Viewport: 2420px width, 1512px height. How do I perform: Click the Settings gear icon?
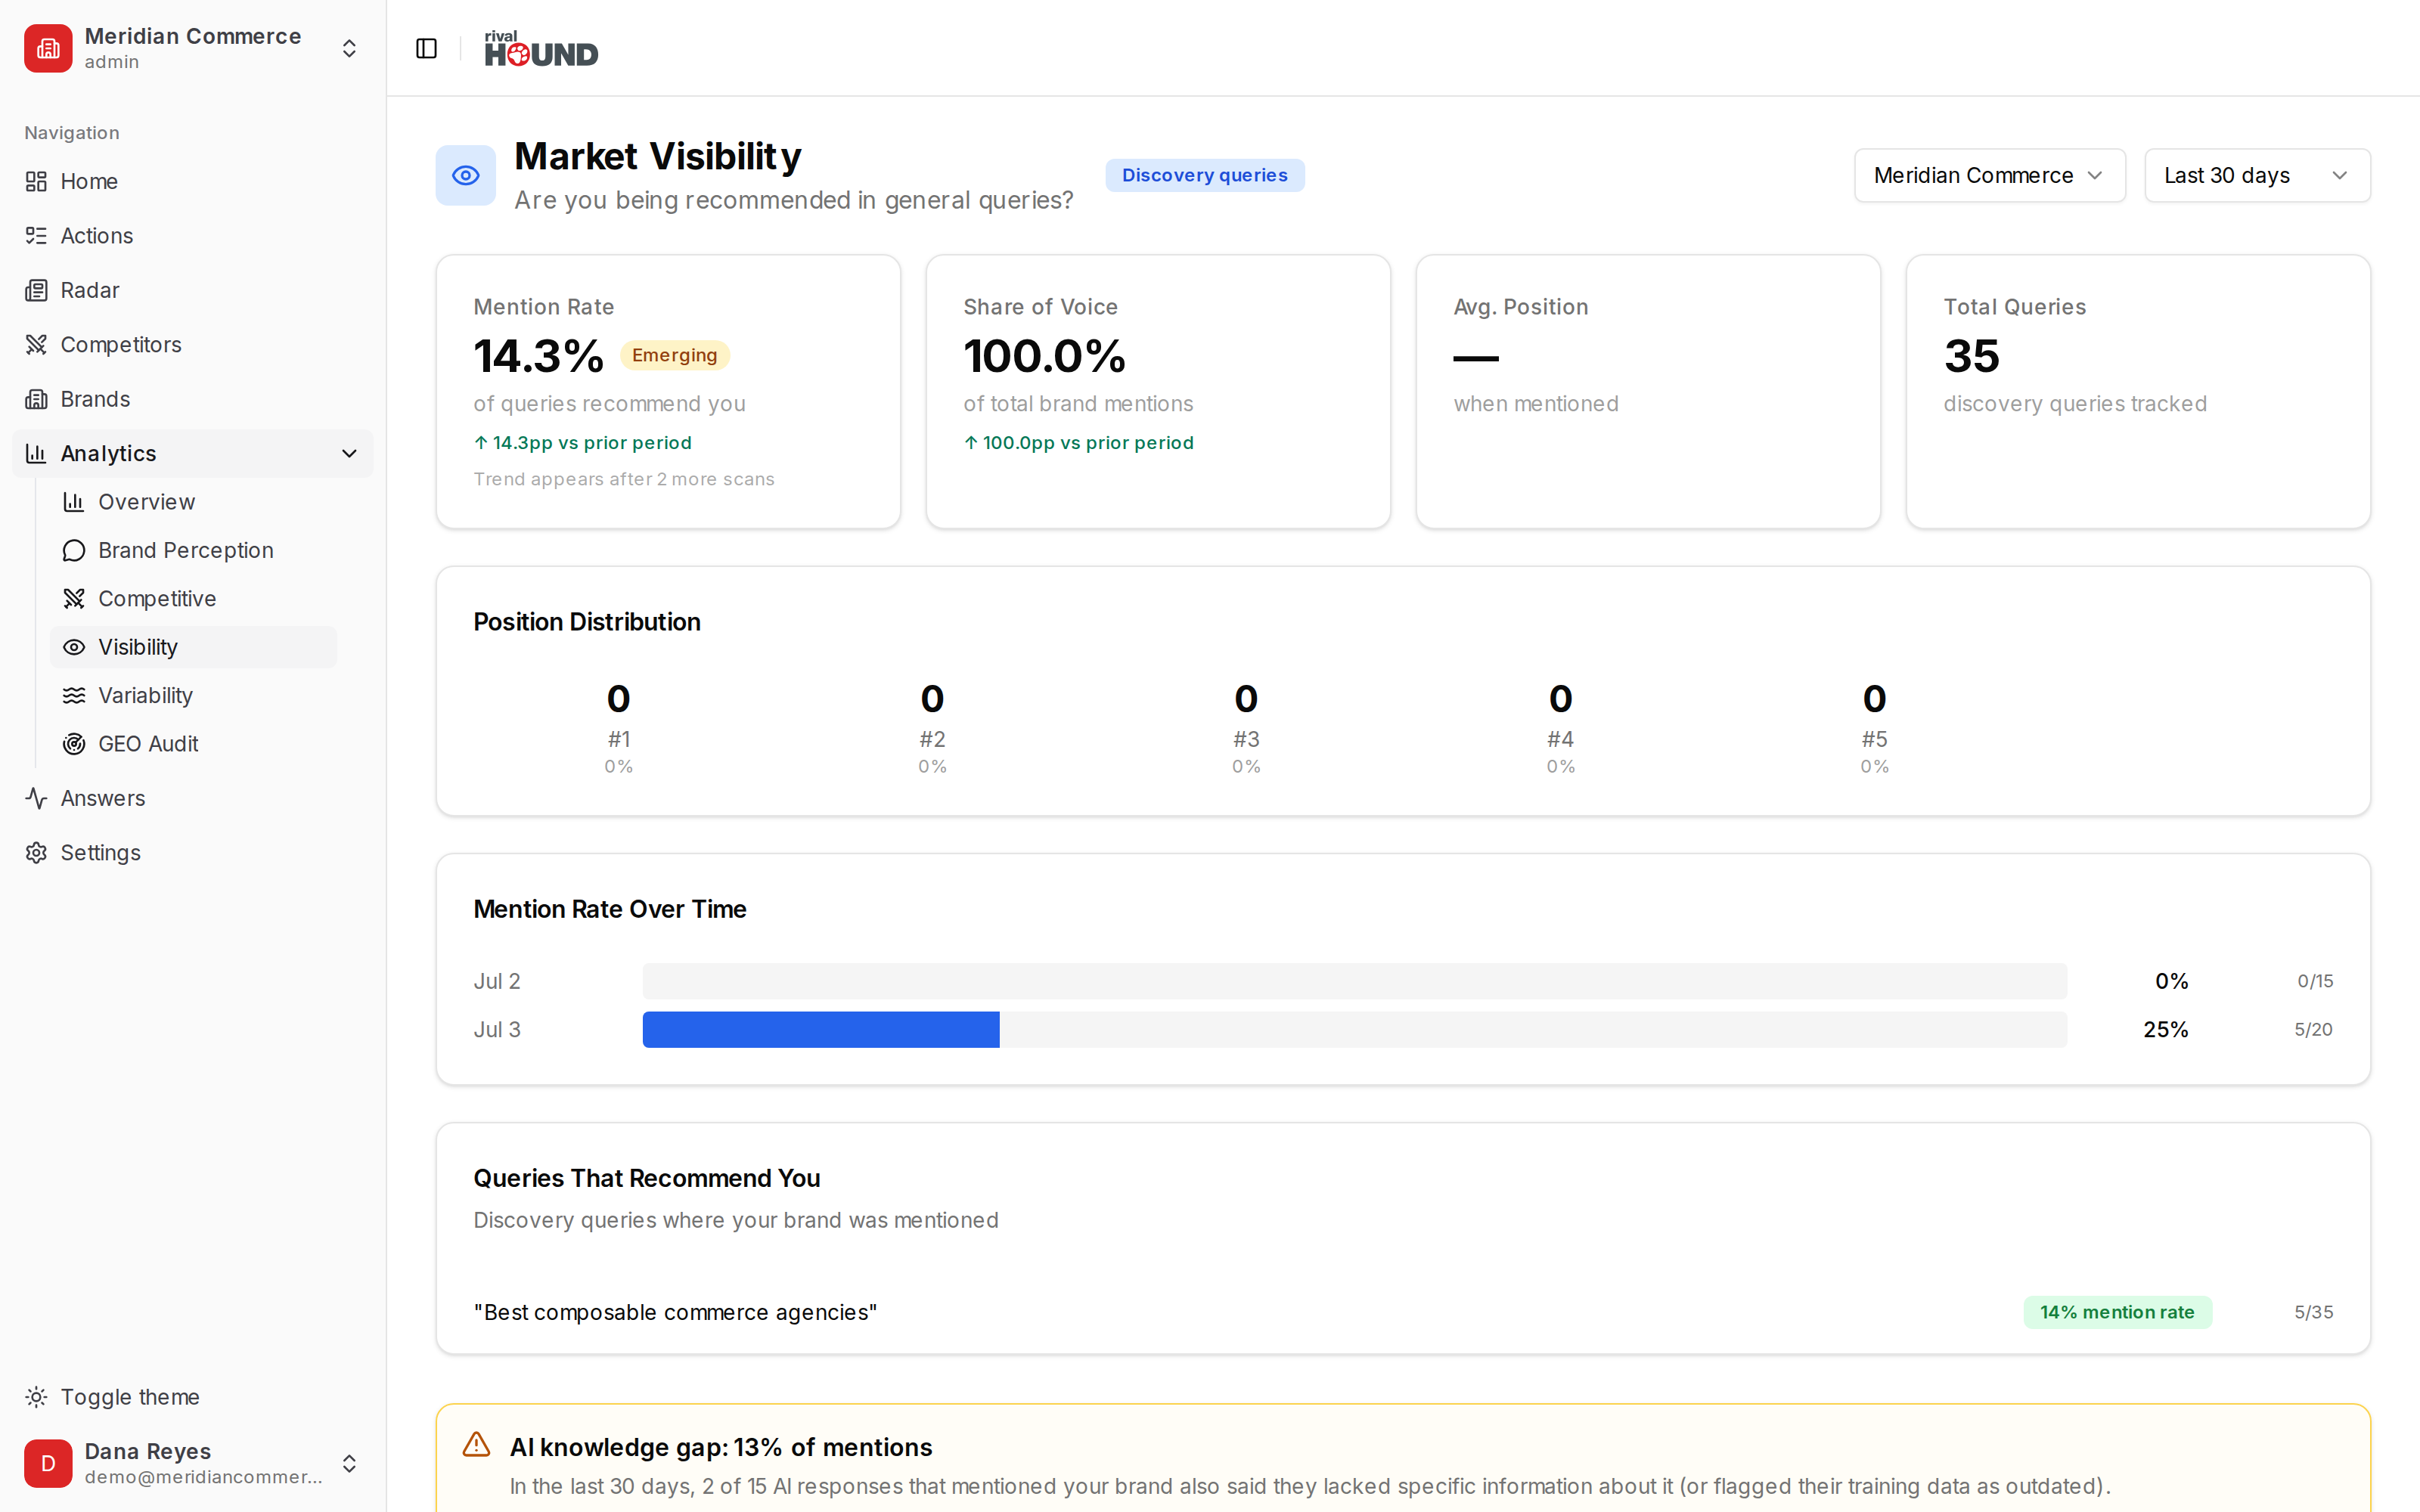click(x=36, y=853)
